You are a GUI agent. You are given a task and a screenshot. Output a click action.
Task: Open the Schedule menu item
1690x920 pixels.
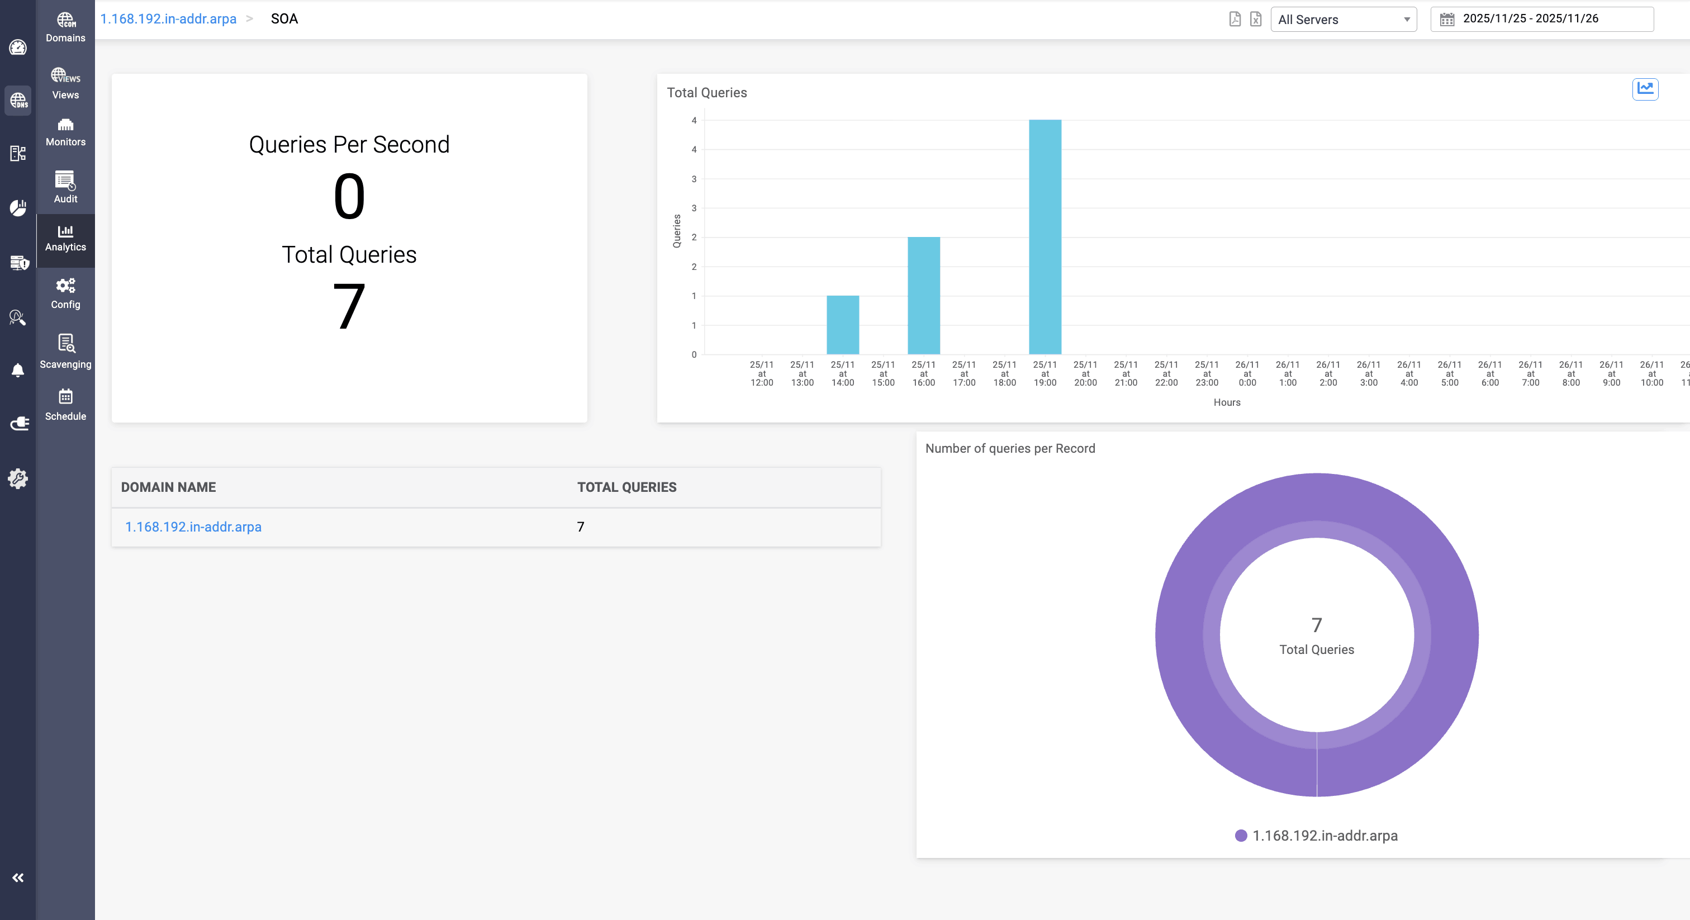coord(65,404)
